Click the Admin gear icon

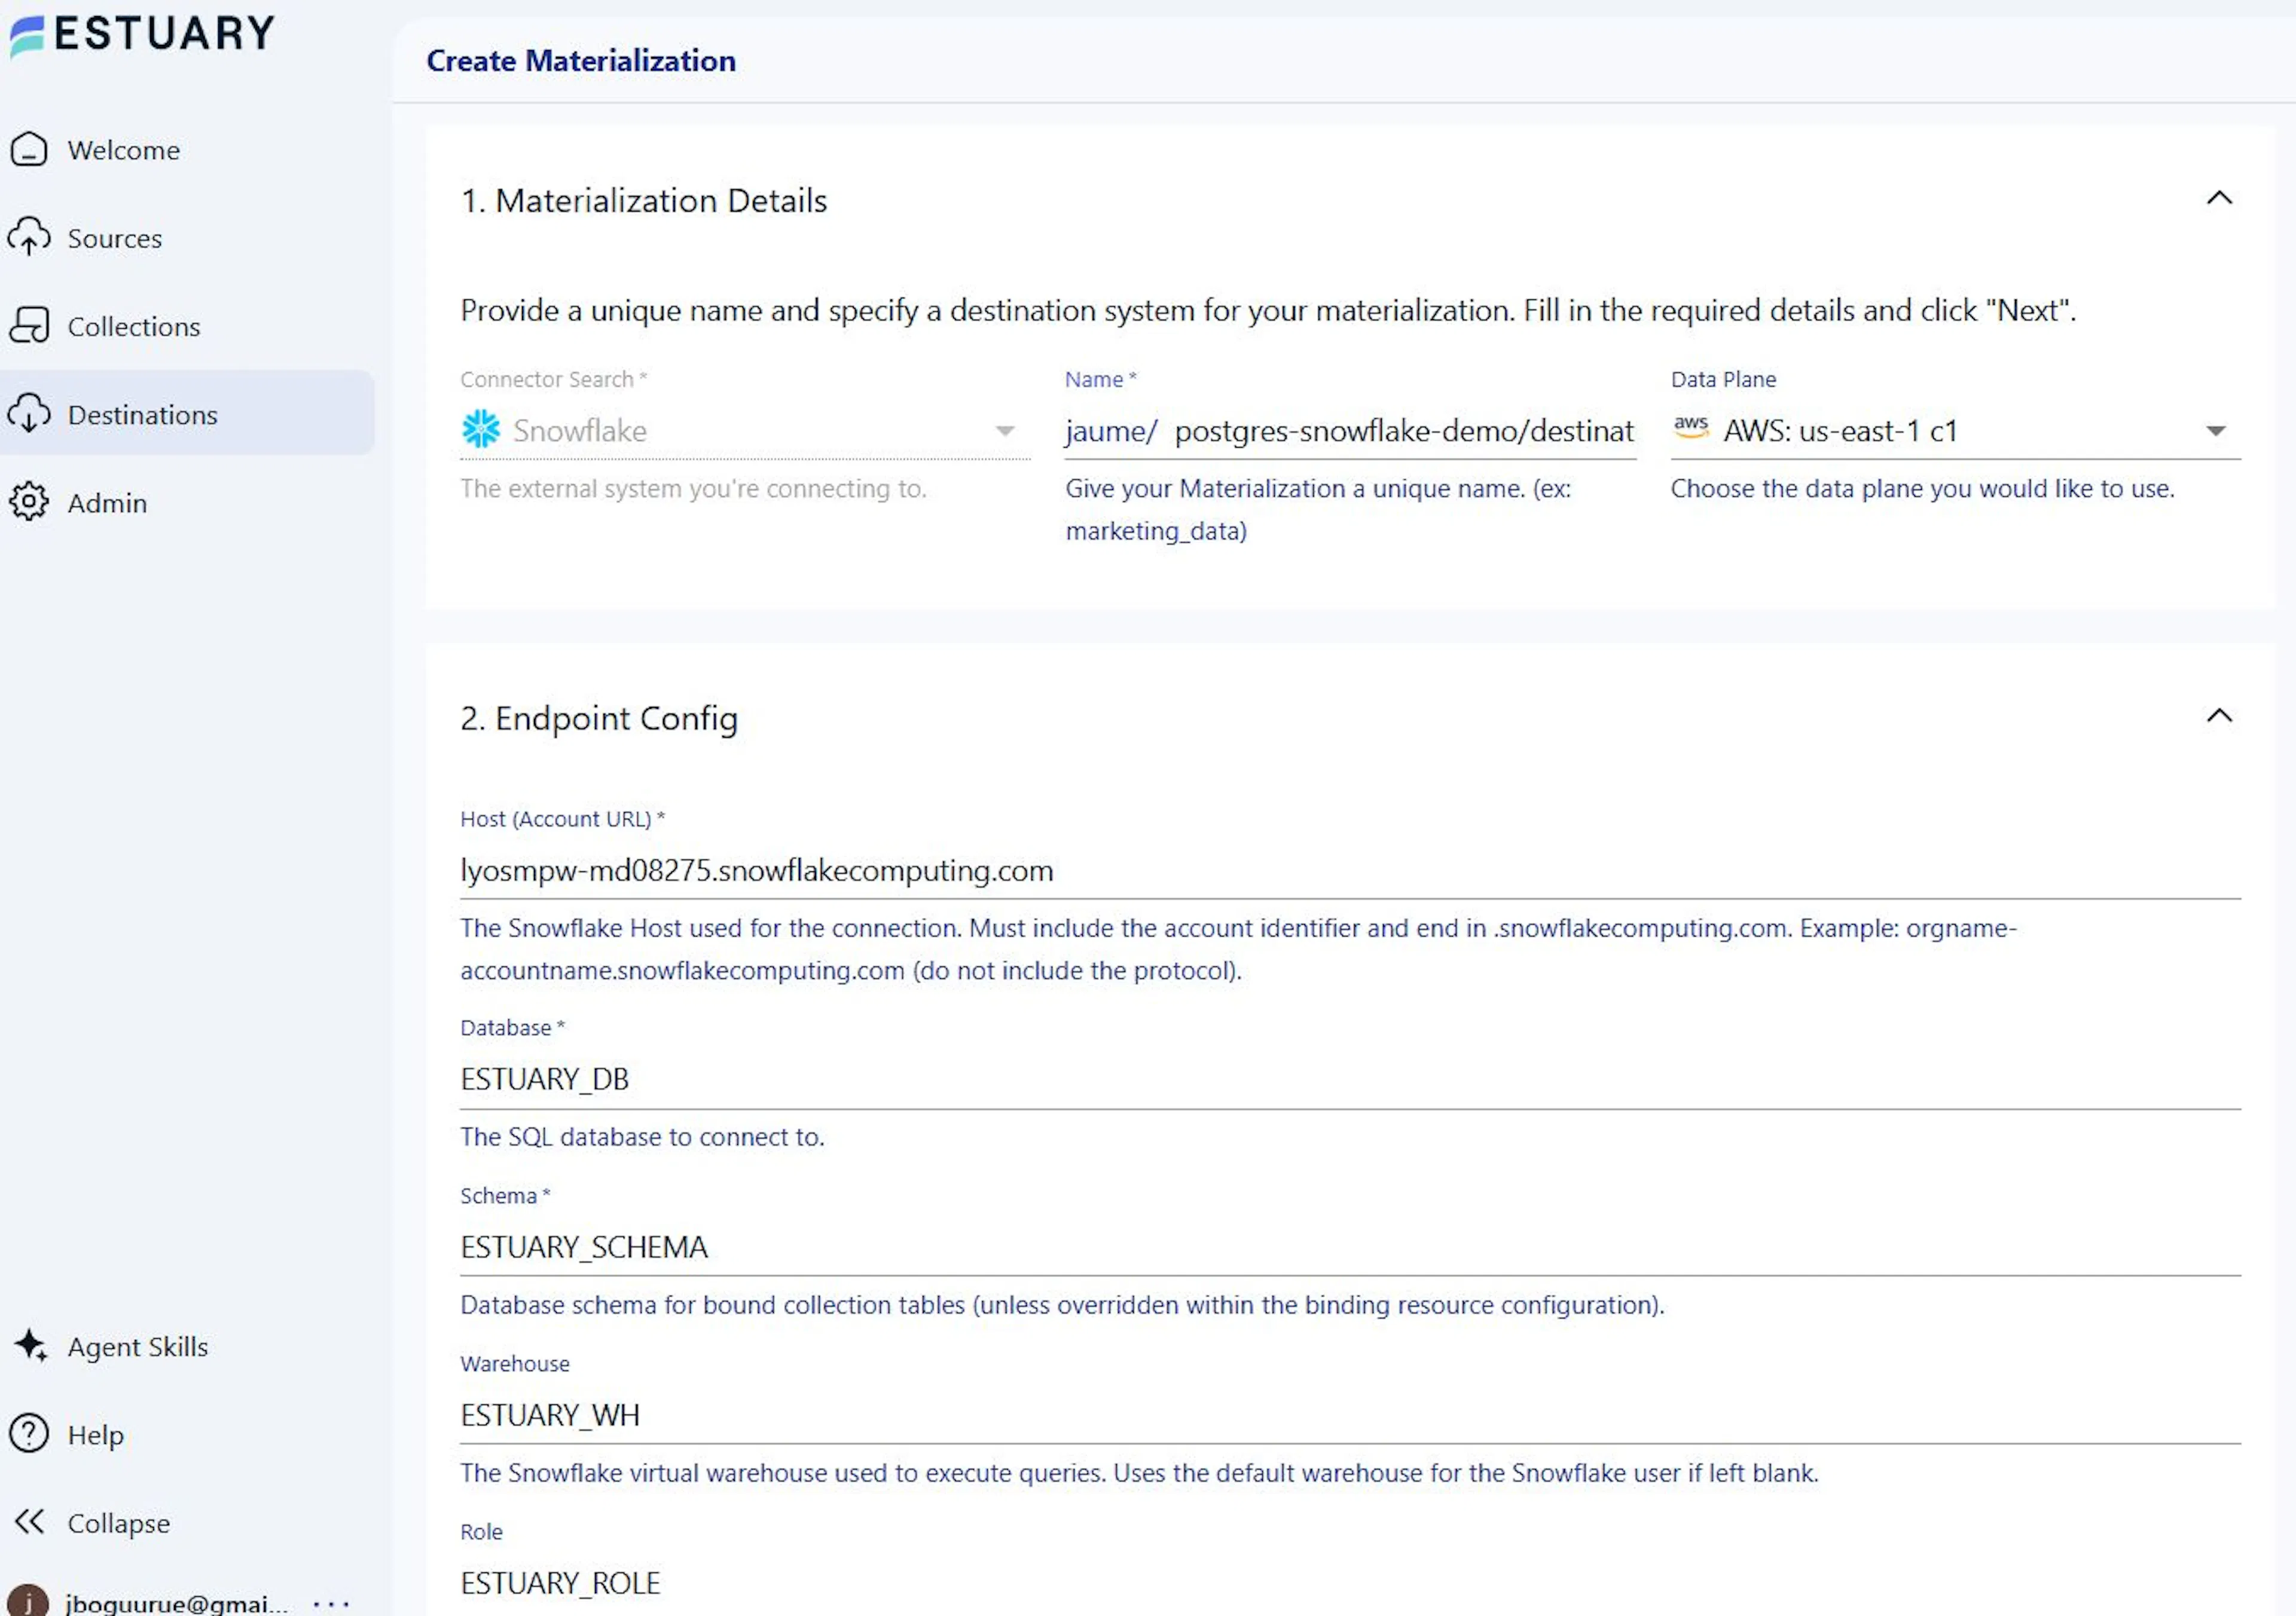(29, 501)
